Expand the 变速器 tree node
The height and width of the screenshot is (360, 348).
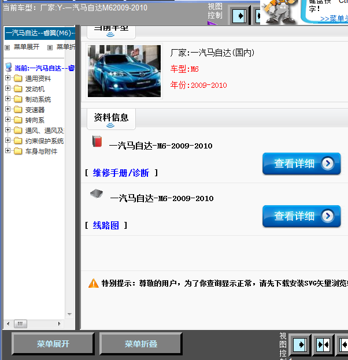pyautogui.click(x=8, y=109)
